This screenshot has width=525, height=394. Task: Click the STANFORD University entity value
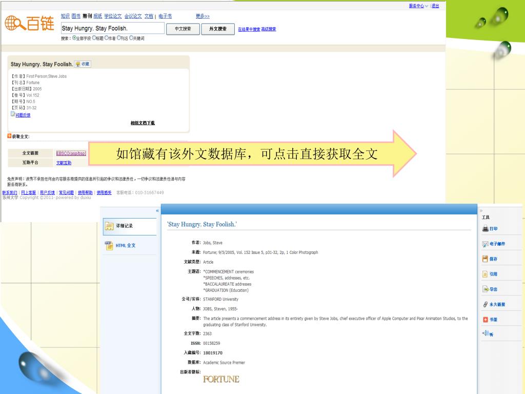point(220,299)
